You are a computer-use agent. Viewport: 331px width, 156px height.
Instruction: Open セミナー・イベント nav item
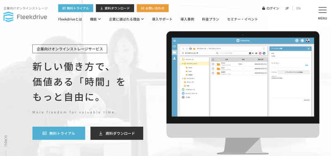tap(242, 19)
